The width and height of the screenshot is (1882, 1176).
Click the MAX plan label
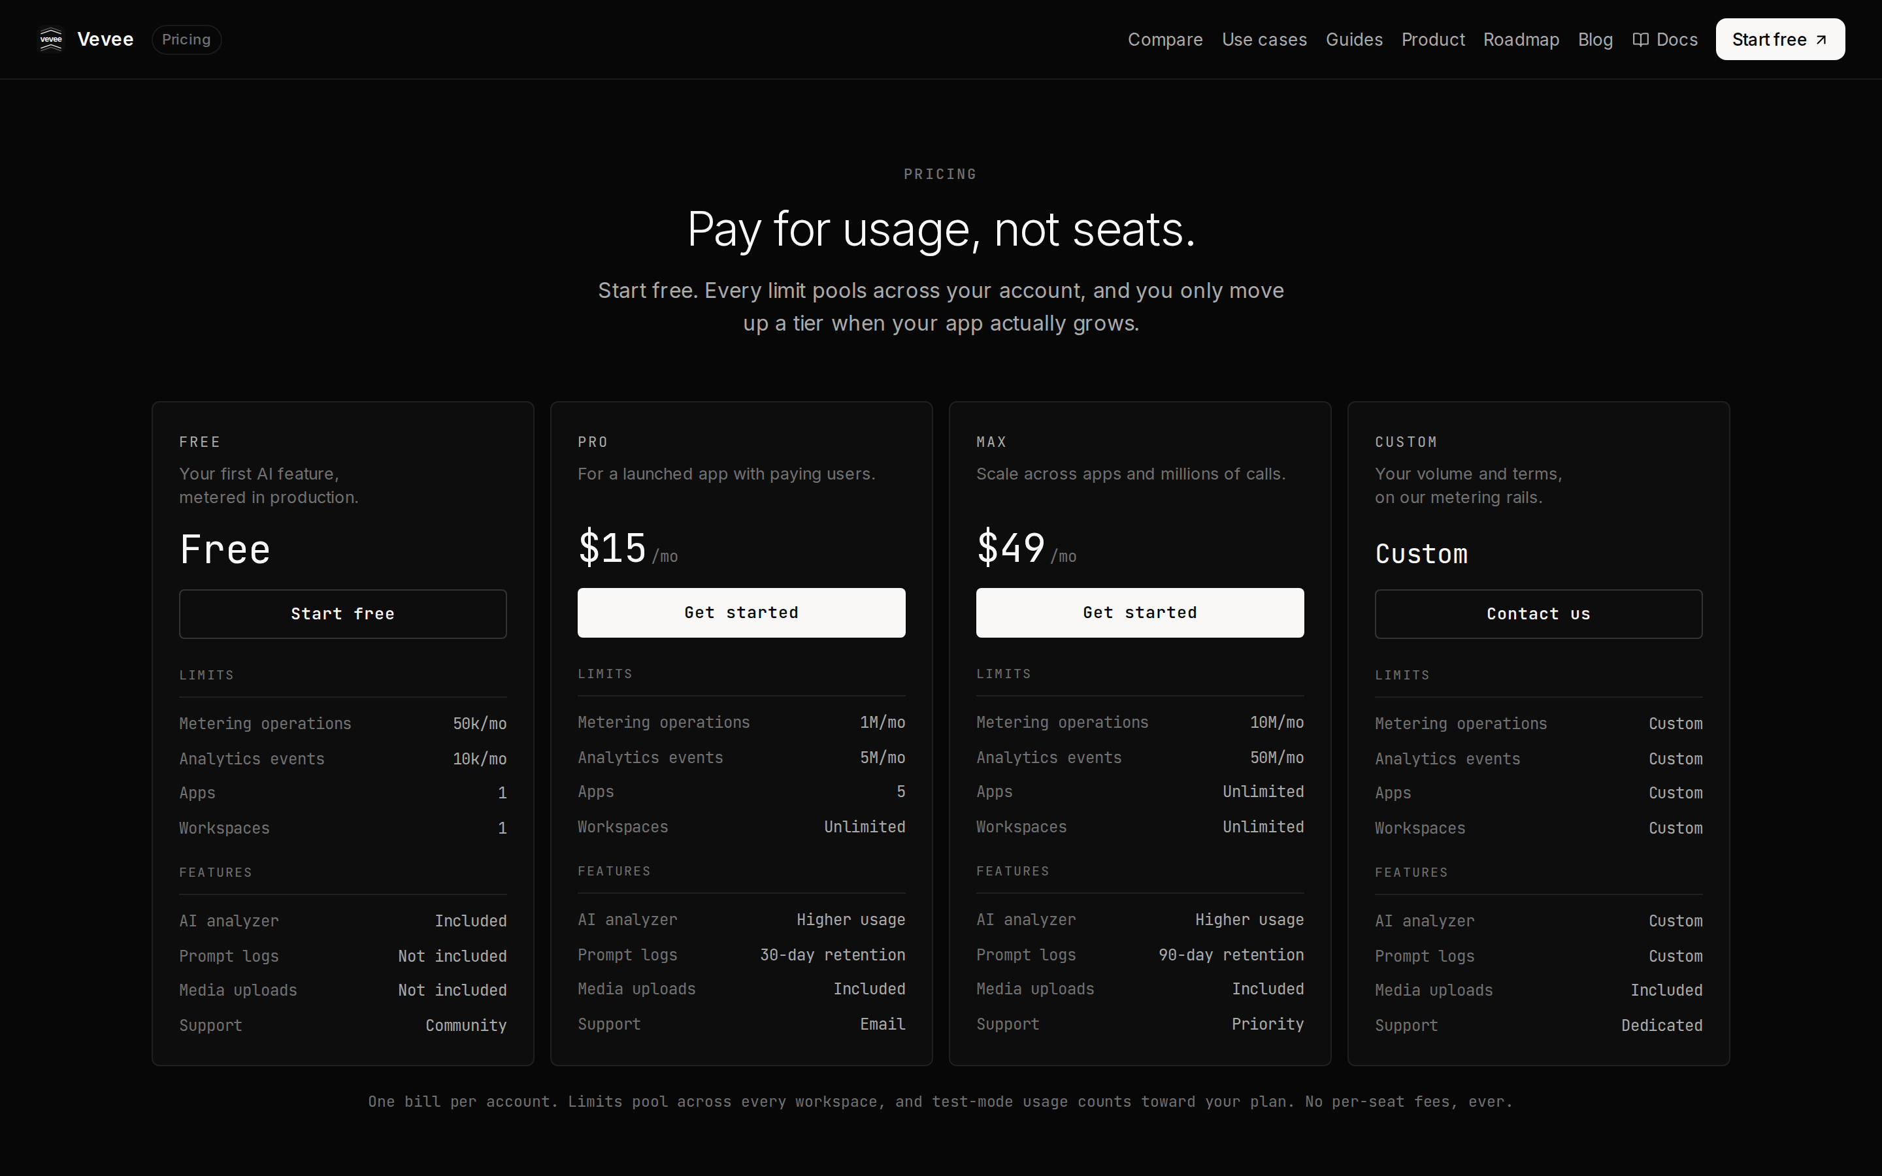[x=991, y=442]
